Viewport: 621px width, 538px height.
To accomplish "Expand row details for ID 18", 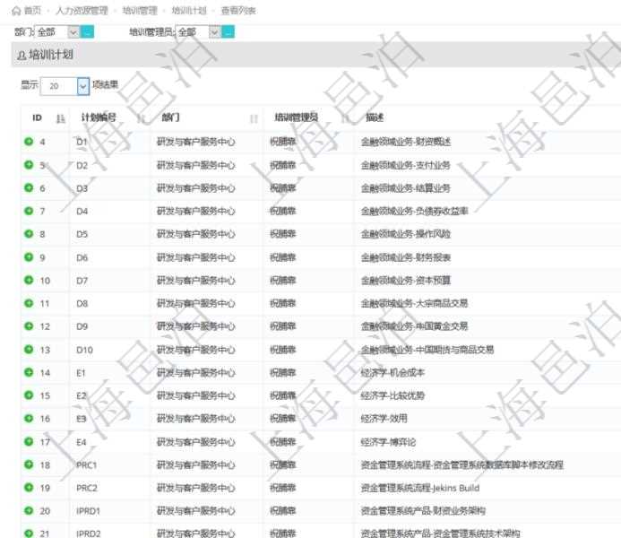I will (29, 464).
